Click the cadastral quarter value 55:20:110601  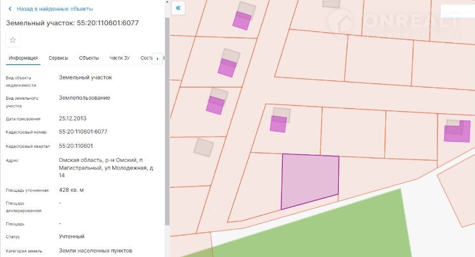[76, 146]
